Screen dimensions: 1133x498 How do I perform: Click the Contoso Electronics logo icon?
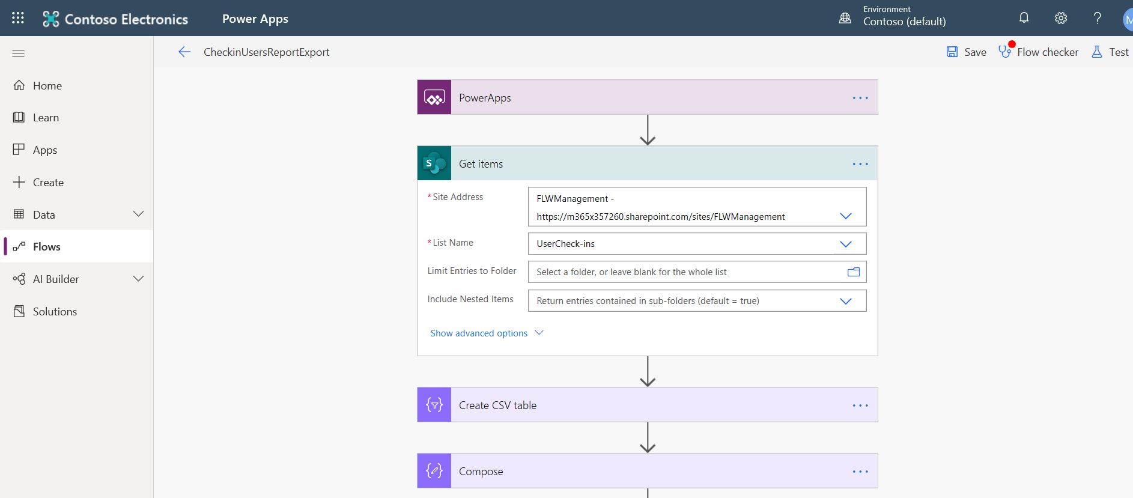click(51, 19)
